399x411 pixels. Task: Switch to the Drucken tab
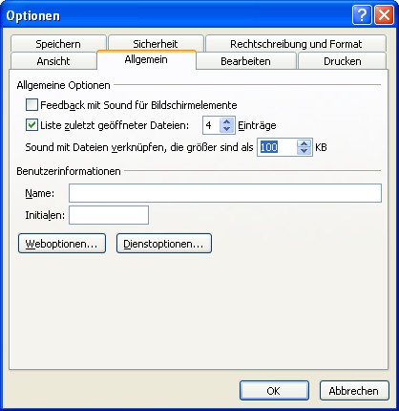click(x=343, y=61)
